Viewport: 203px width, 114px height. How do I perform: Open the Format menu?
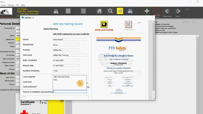tap(10, 5)
